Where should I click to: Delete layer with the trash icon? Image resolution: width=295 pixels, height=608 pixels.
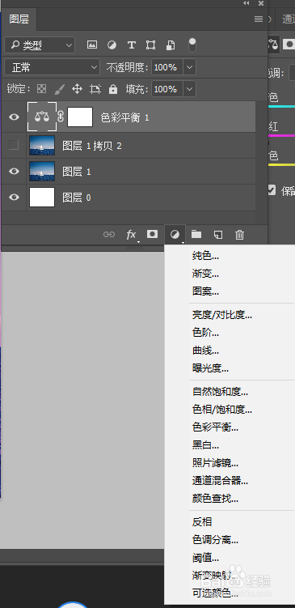click(240, 234)
